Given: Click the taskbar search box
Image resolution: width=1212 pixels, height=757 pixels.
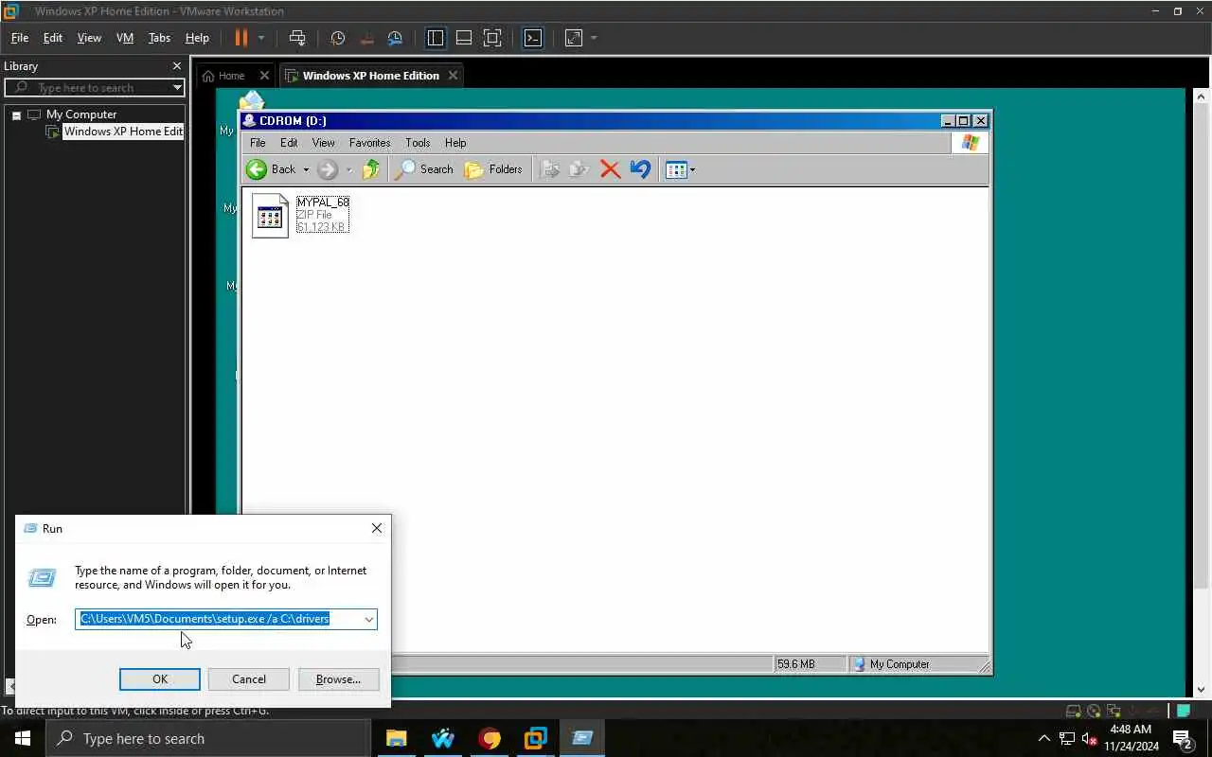Looking at the screenshot, I should pos(207,738).
